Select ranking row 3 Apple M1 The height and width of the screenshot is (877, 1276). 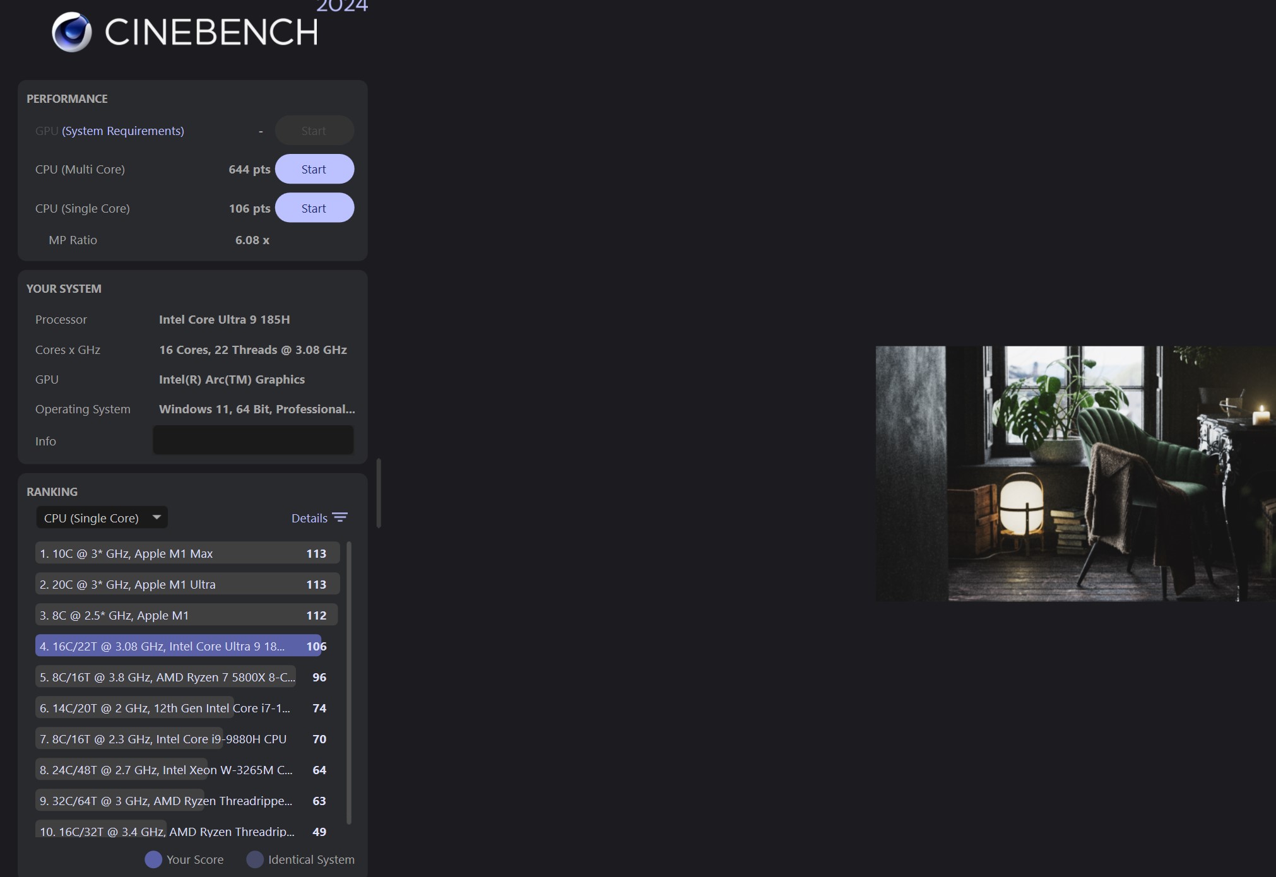[187, 615]
